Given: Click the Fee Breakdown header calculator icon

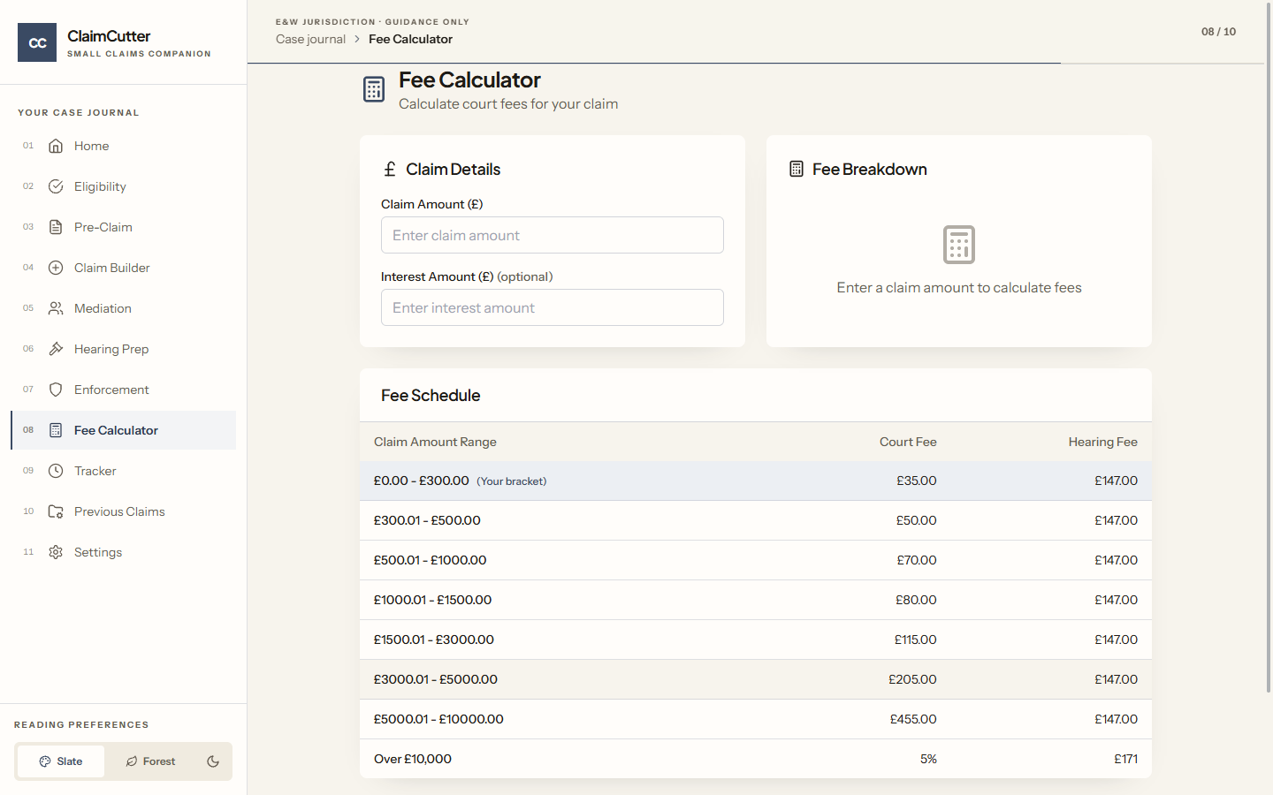Looking at the screenshot, I should click(797, 169).
